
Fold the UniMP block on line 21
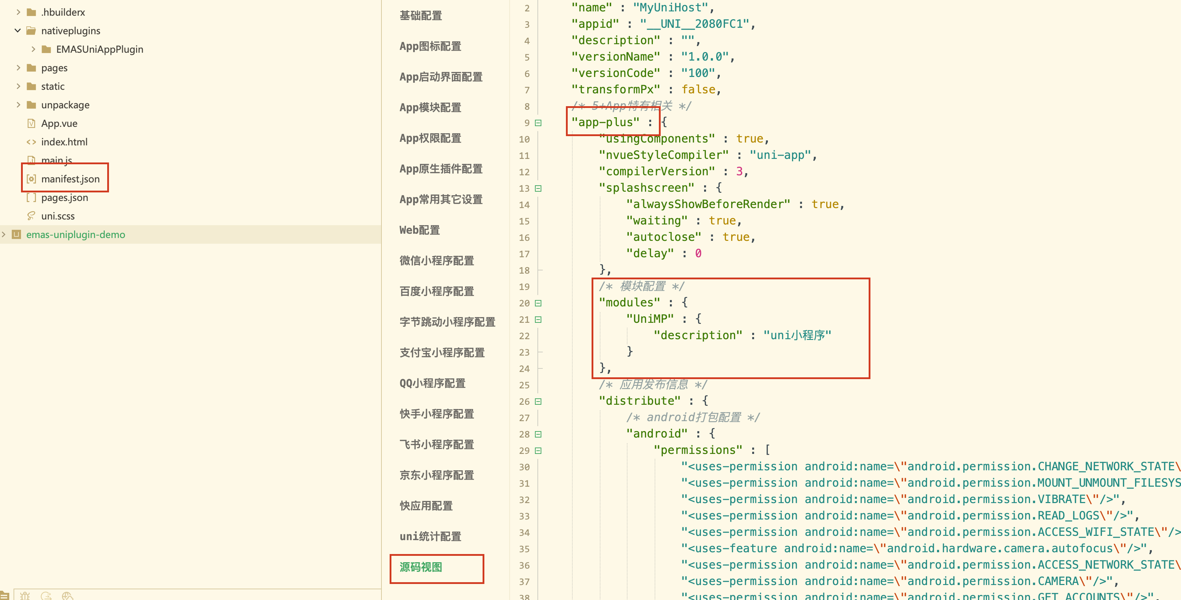539,319
